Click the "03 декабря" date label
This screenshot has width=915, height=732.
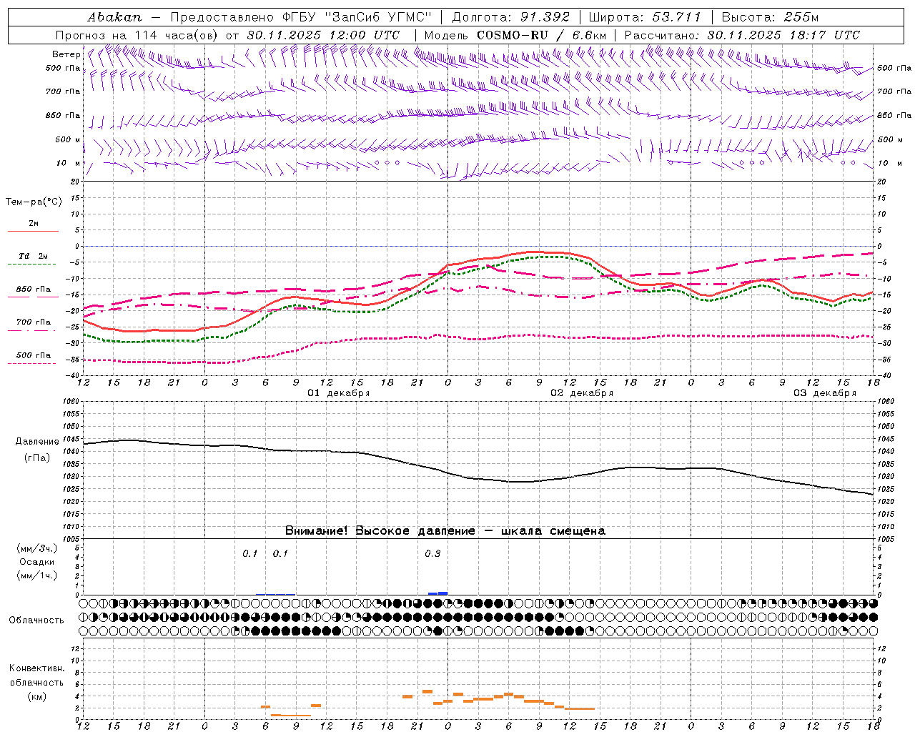point(825,393)
